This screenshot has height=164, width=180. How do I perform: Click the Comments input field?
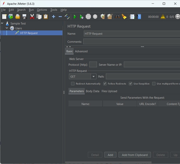click(x=132, y=42)
